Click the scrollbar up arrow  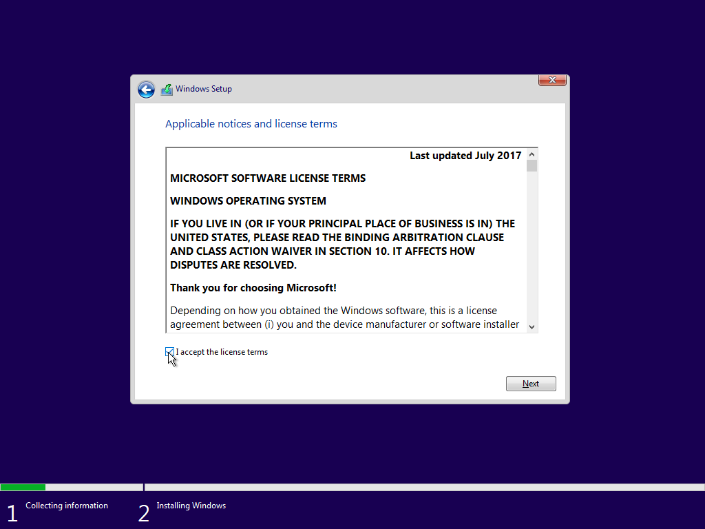pyautogui.click(x=532, y=154)
